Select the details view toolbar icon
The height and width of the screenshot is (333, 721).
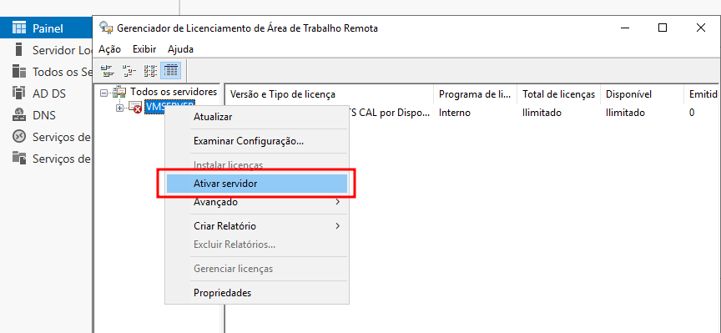(x=170, y=70)
